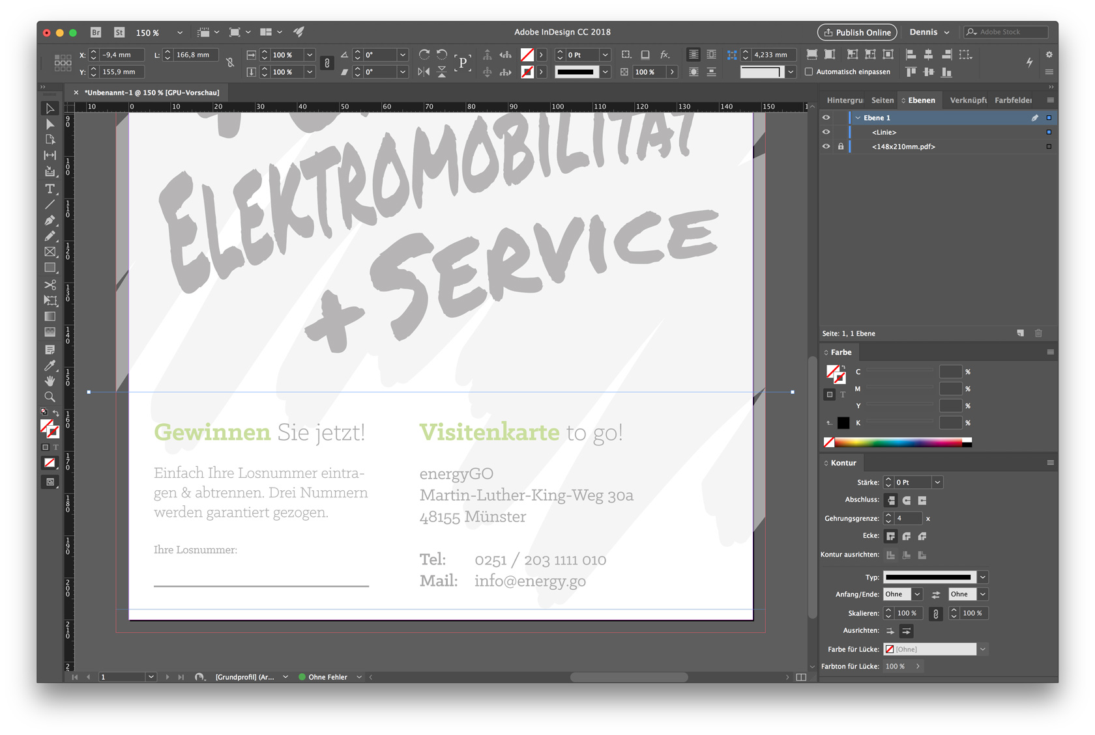Viewport: 1095px width, 735px height.
Task: Toggle the scale X/Y constrain chain link
Action: 327,63
